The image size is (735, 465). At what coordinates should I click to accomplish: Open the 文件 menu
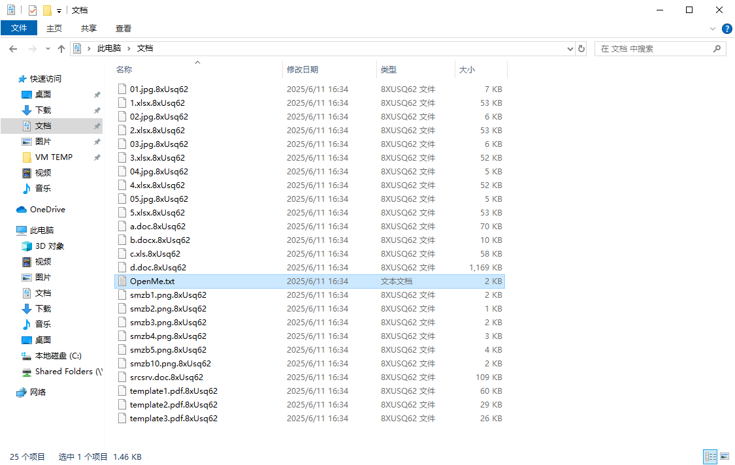19,28
